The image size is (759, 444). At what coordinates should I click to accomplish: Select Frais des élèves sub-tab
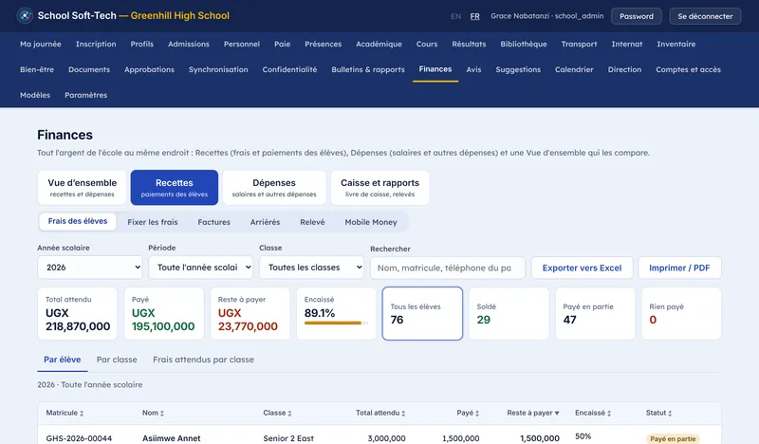coord(78,221)
